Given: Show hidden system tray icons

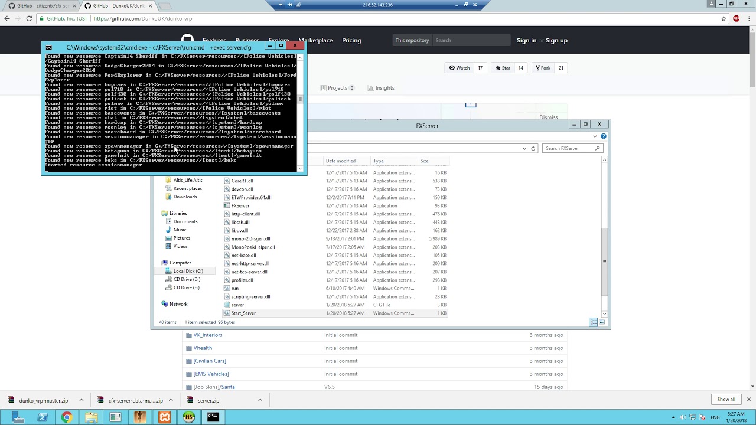Looking at the screenshot, I should [674, 417].
